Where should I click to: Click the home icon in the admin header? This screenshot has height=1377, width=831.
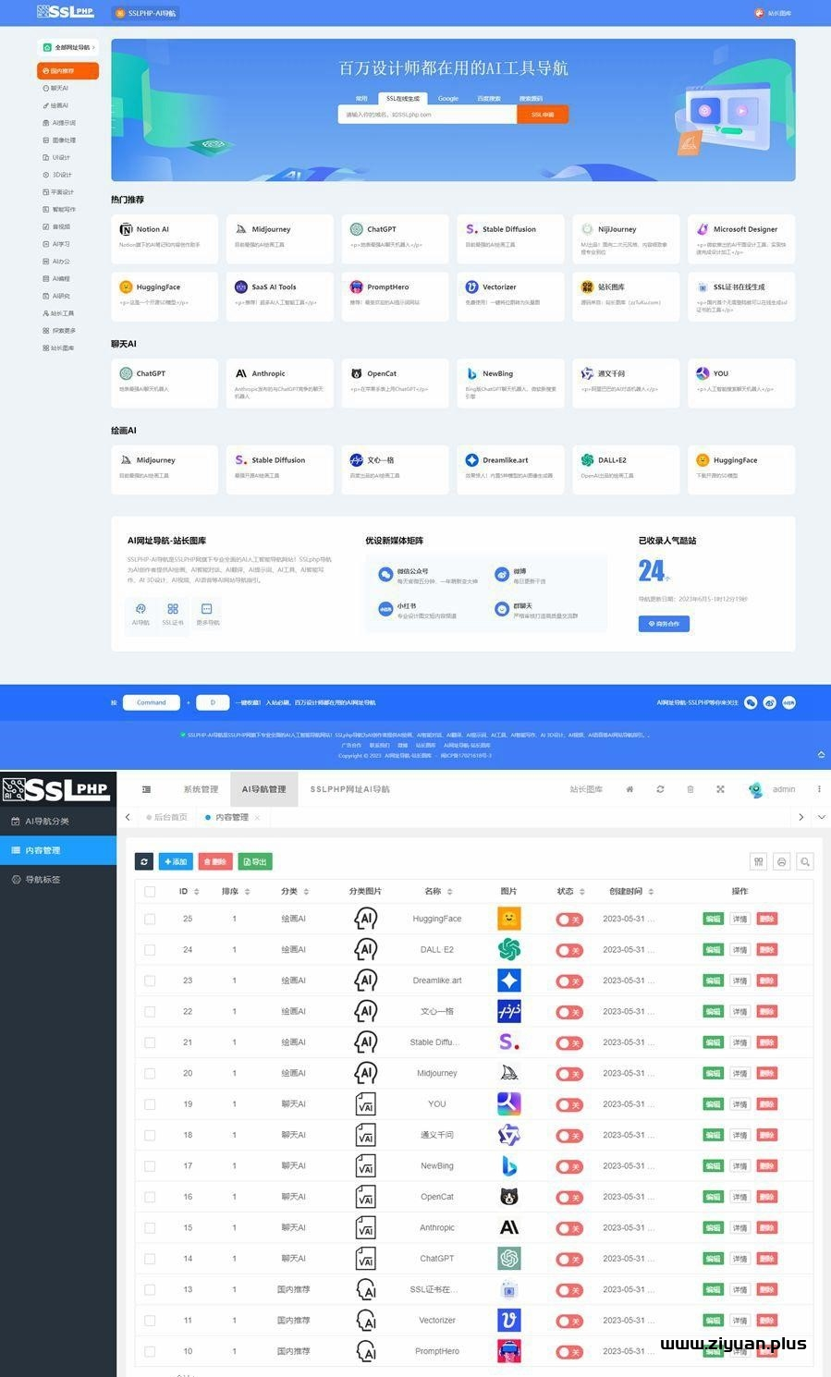coord(629,789)
